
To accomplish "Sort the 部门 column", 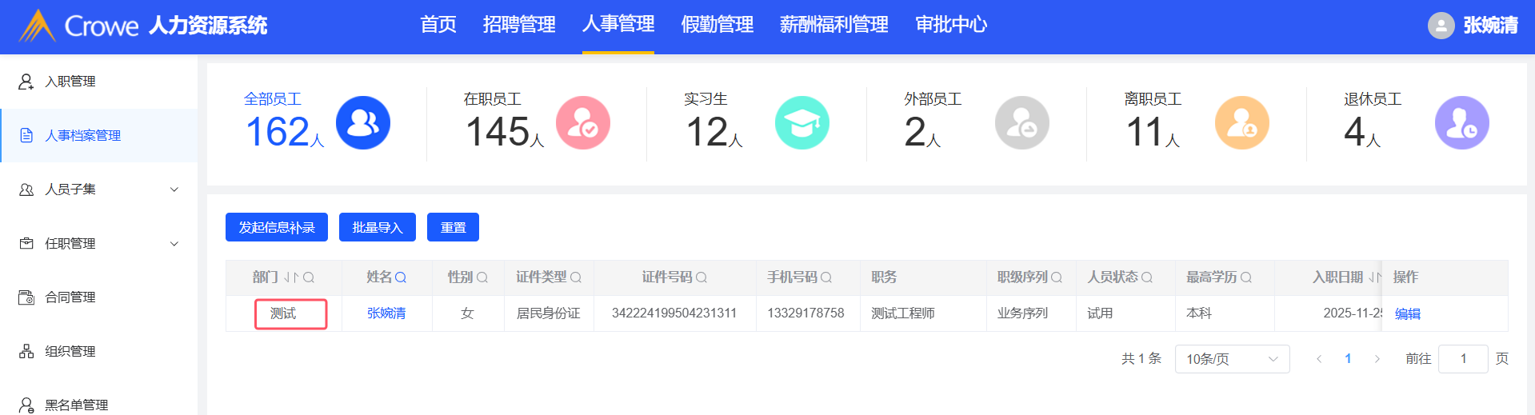I will 291,277.
